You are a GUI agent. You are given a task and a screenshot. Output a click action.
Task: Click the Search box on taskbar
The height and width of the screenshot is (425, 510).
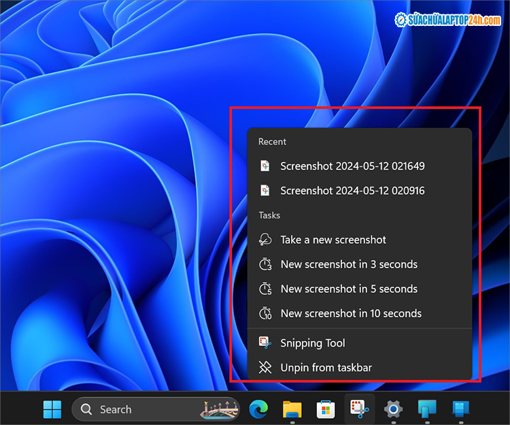coord(156,409)
